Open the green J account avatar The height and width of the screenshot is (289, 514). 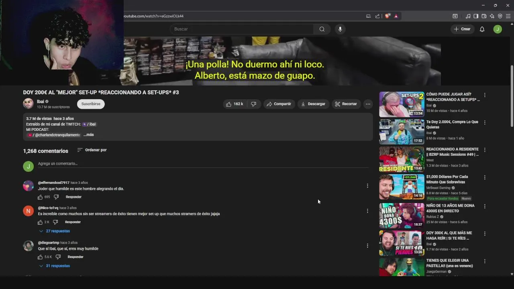[498, 29]
